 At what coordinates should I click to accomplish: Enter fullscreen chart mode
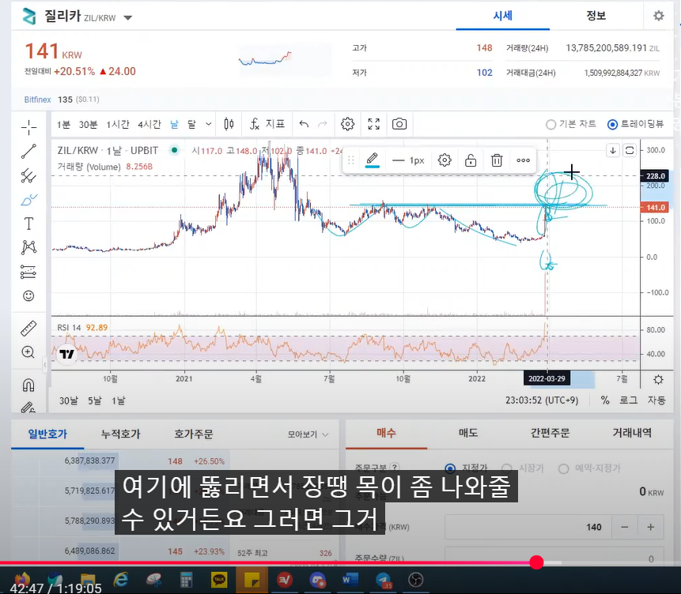374,125
